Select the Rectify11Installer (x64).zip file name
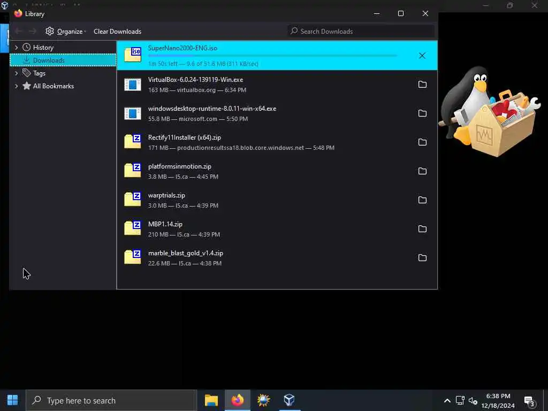This screenshot has width=548, height=411. [185, 138]
